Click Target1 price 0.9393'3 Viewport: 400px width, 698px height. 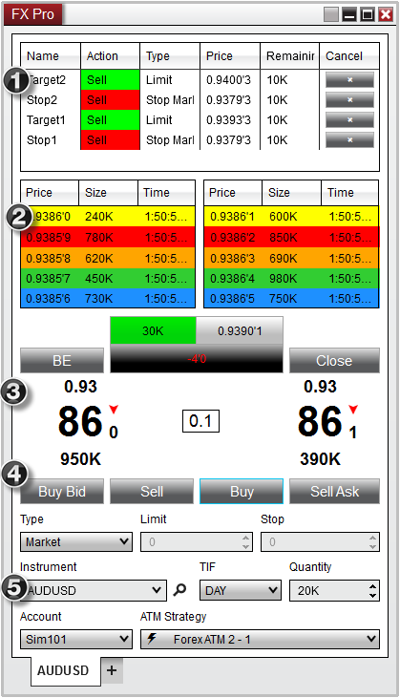[228, 120]
